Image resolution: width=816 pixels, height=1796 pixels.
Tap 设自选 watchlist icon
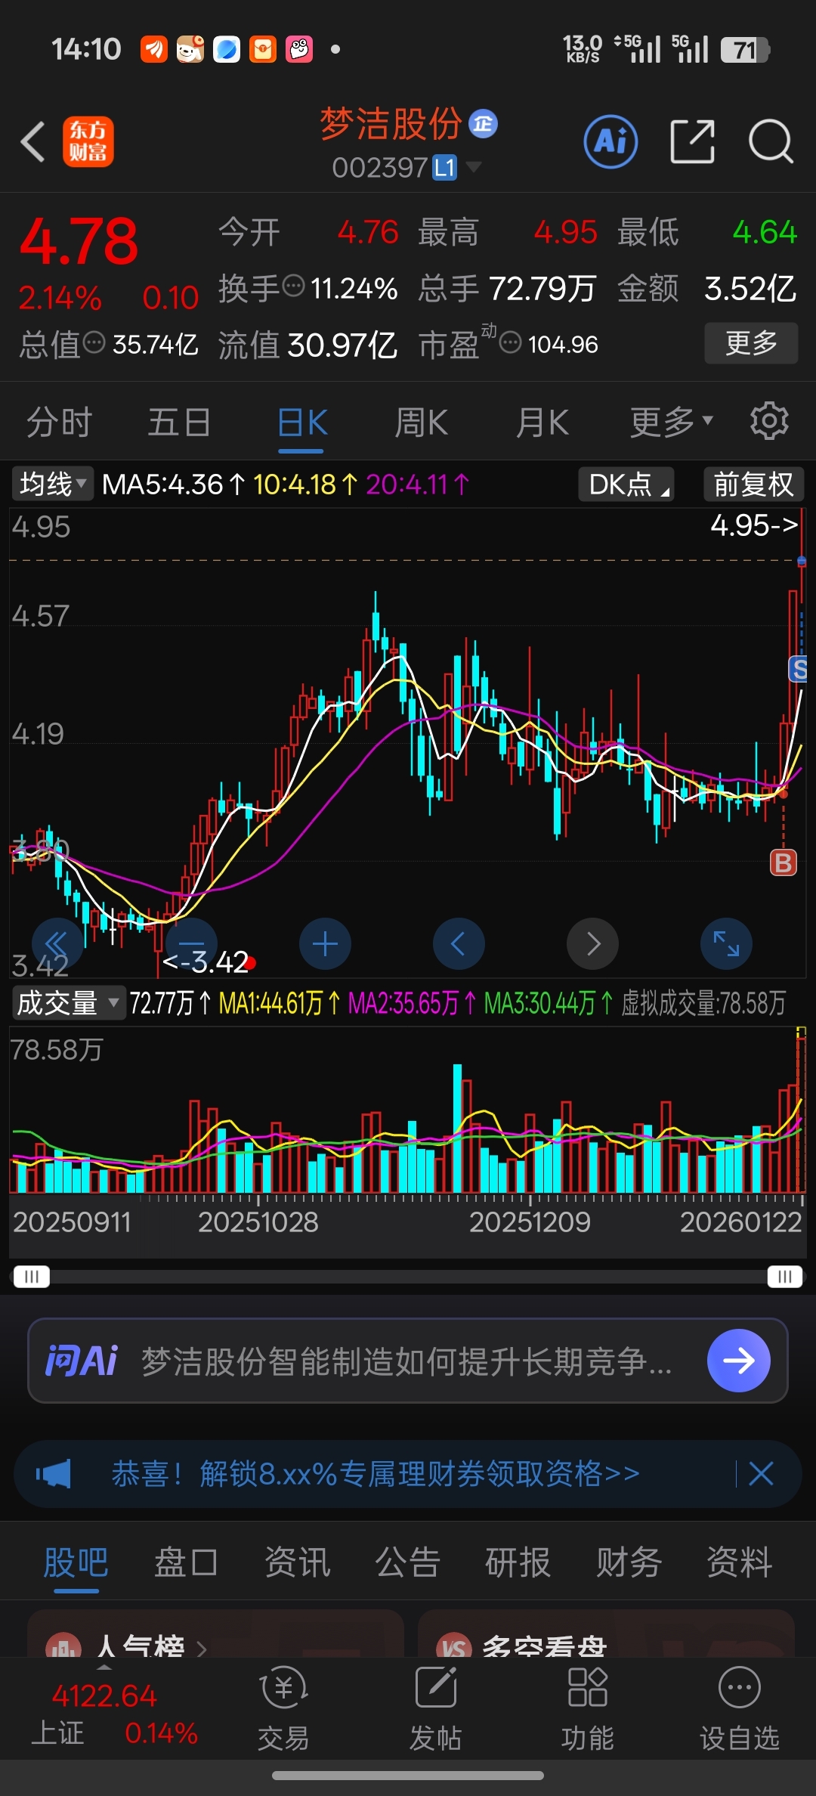click(740, 1710)
